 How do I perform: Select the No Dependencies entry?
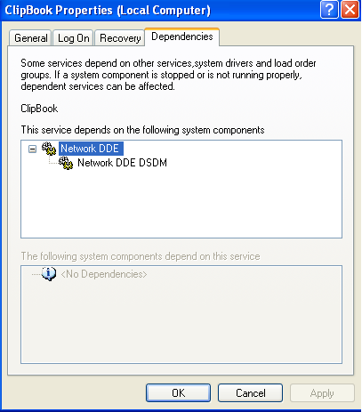pyautogui.click(x=104, y=274)
